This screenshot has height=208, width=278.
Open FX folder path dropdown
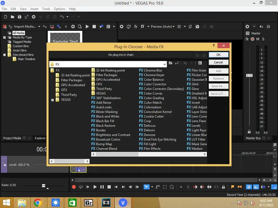pyautogui.click(x=165, y=64)
